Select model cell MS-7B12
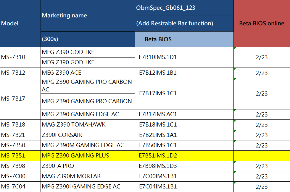290x192 pixels. click(20, 73)
